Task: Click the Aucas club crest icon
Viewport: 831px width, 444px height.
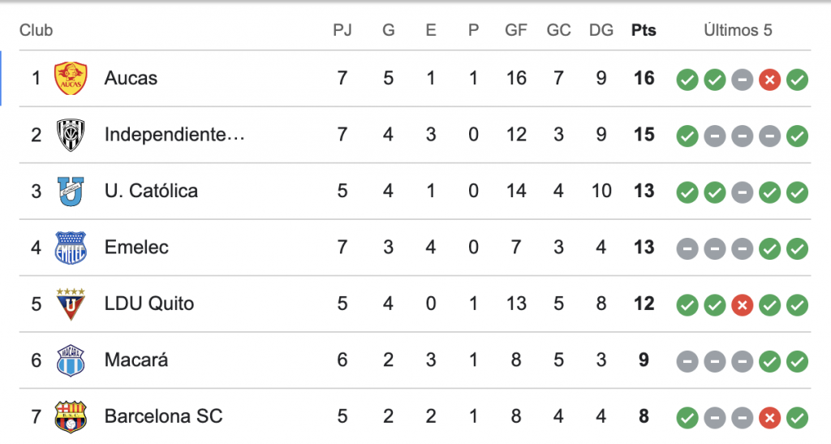Action: click(70, 79)
